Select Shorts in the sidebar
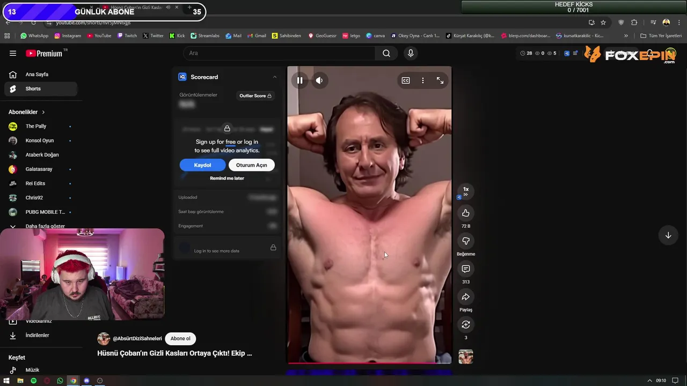Screen dimensions: 687x386 40,89
